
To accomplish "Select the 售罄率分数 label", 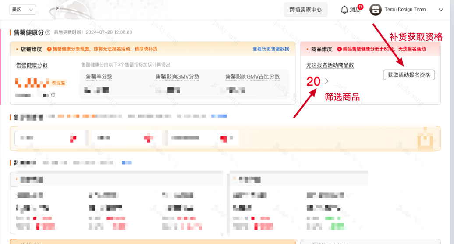I will 99,76.
